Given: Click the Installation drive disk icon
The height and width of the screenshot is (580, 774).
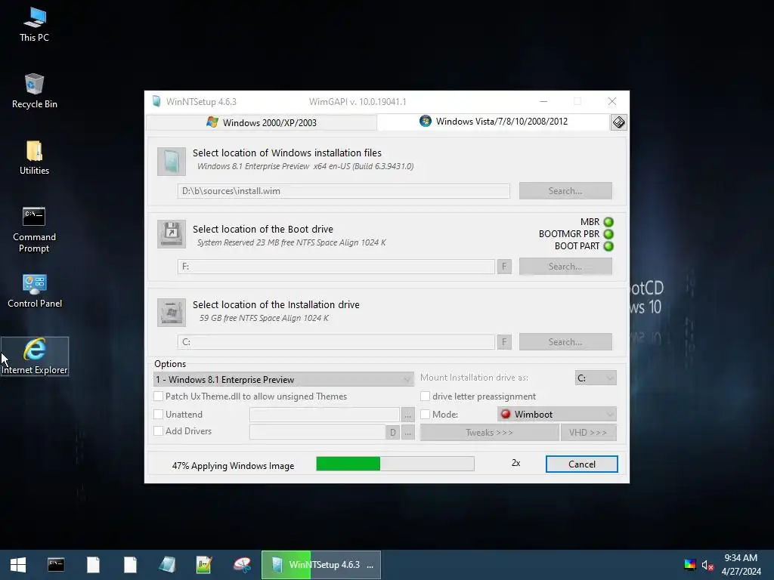Looking at the screenshot, I should [x=172, y=312].
